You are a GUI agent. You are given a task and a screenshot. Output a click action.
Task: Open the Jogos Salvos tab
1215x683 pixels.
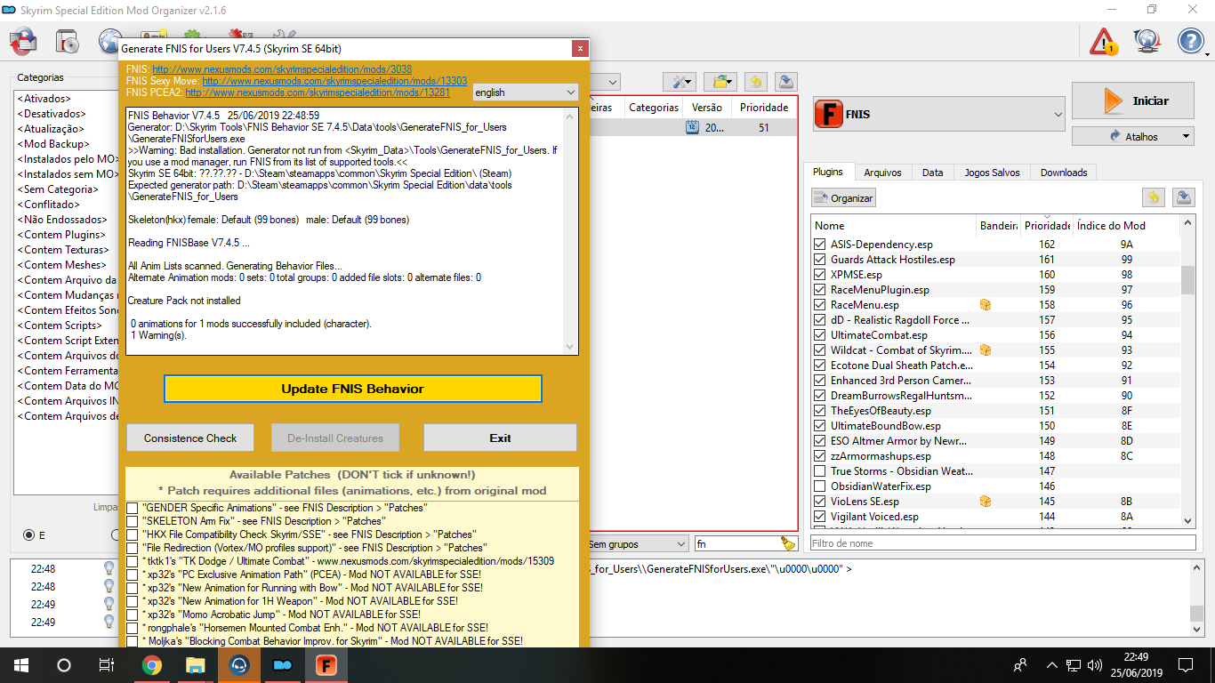[992, 173]
